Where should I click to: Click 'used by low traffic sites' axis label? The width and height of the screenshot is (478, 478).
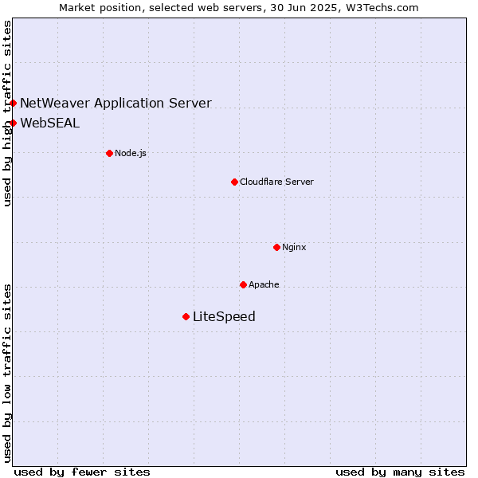tap(6, 374)
